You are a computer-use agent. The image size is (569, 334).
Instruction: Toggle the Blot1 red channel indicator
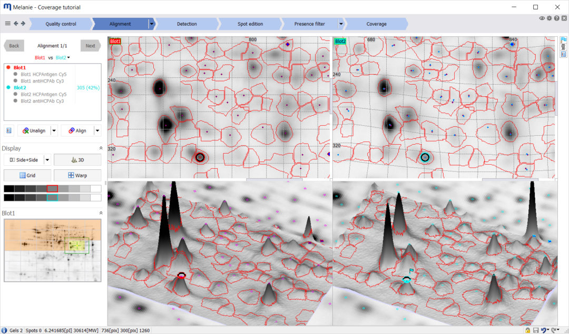pyautogui.click(x=8, y=67)
